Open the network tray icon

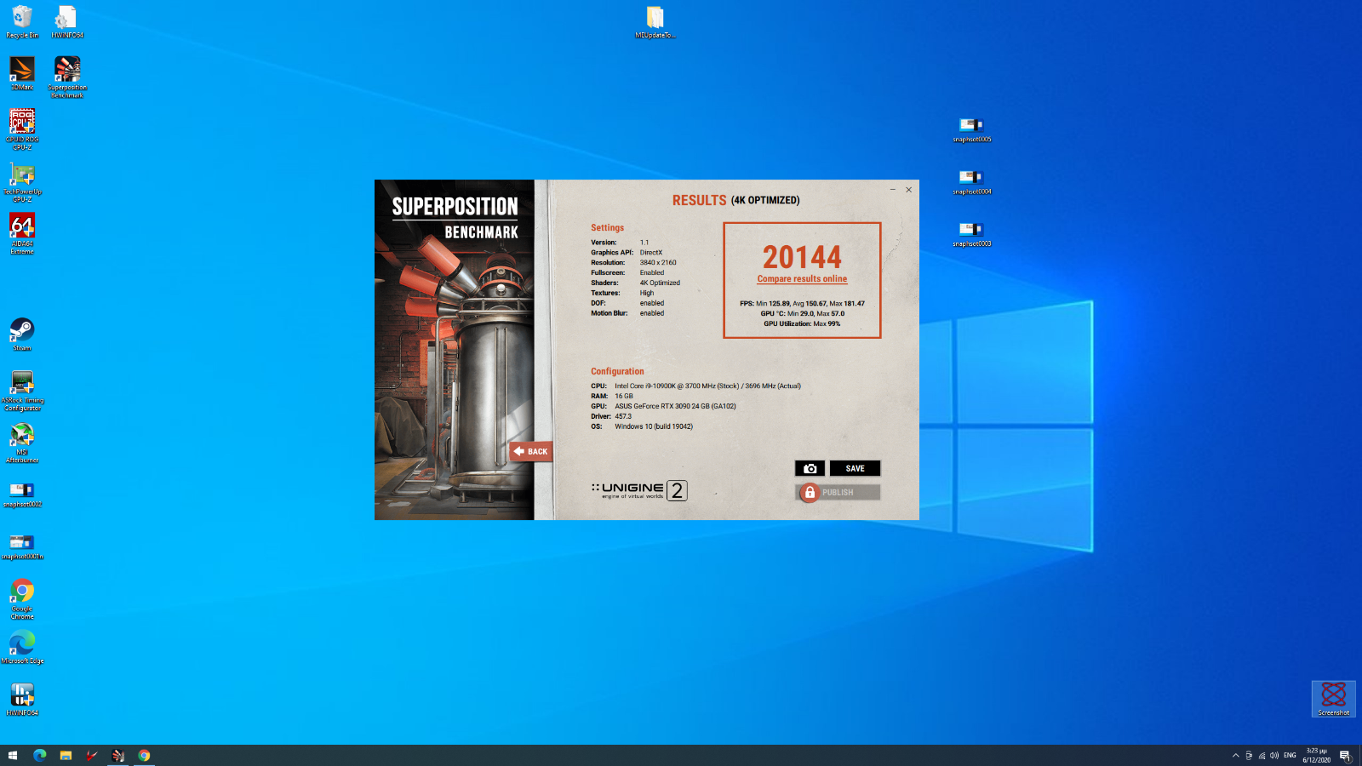coord(1262,755)
